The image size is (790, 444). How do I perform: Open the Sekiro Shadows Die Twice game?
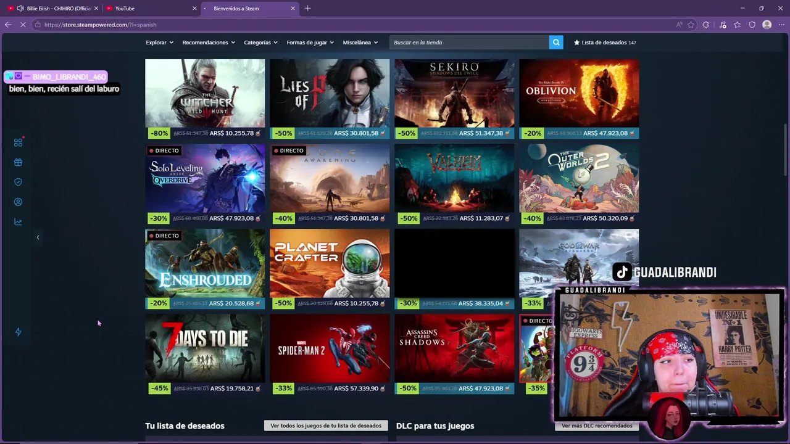[454, 93]
